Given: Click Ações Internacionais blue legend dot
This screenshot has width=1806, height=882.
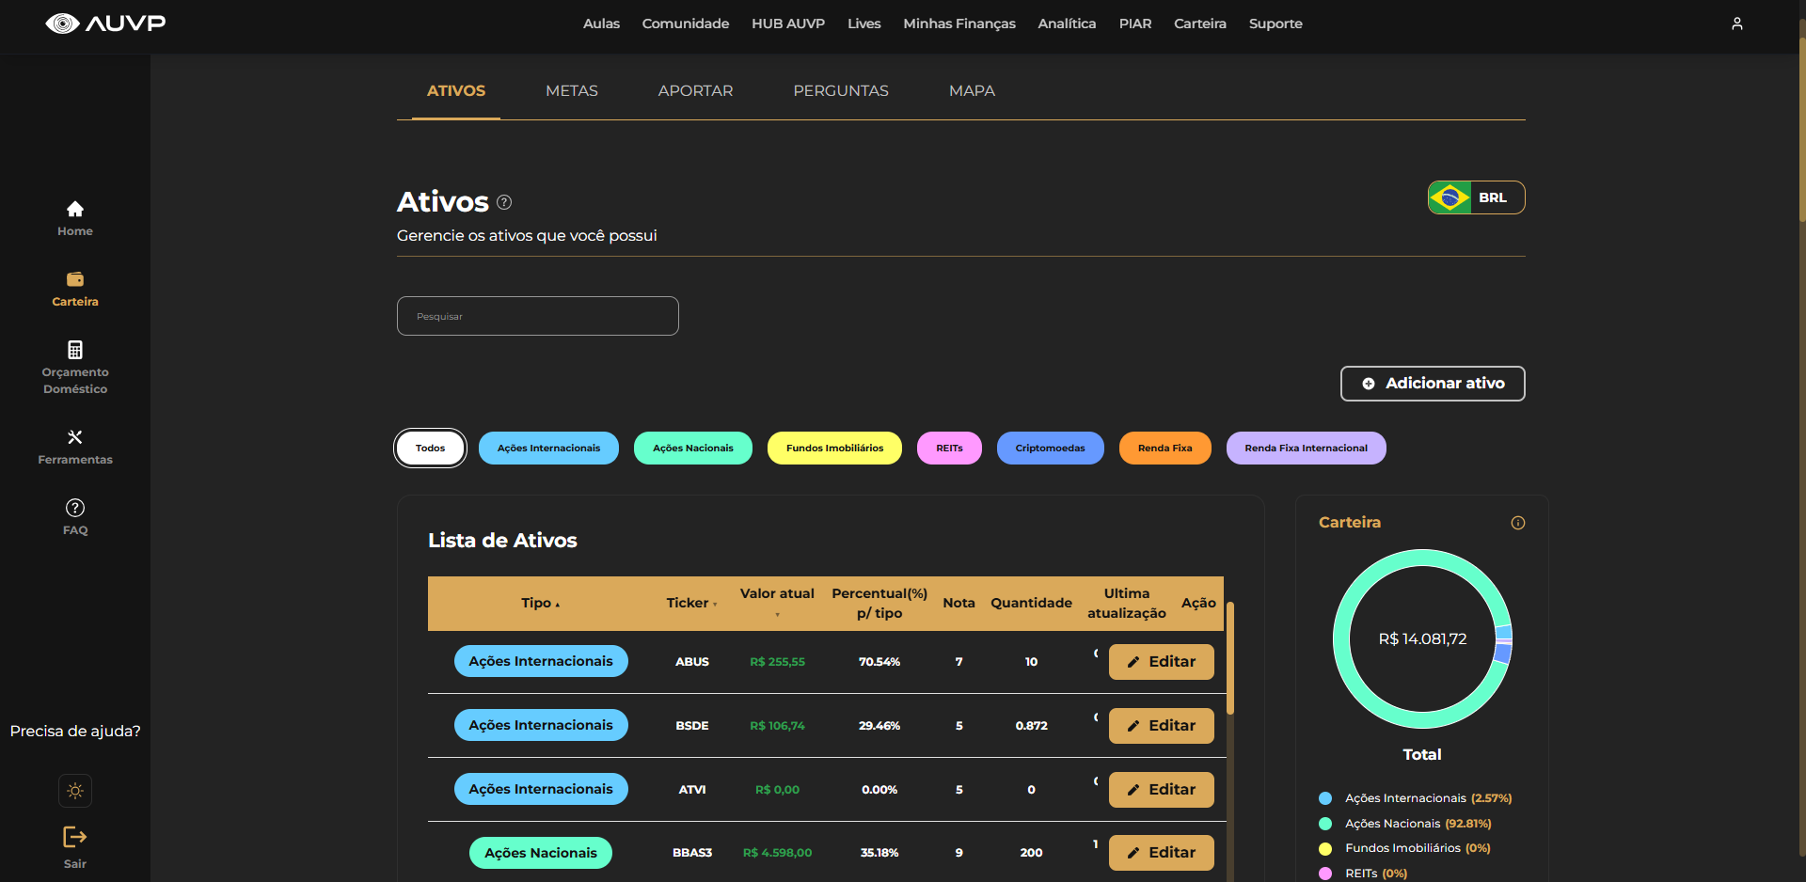Looking at the screenshot, I should pos(1325,798).
